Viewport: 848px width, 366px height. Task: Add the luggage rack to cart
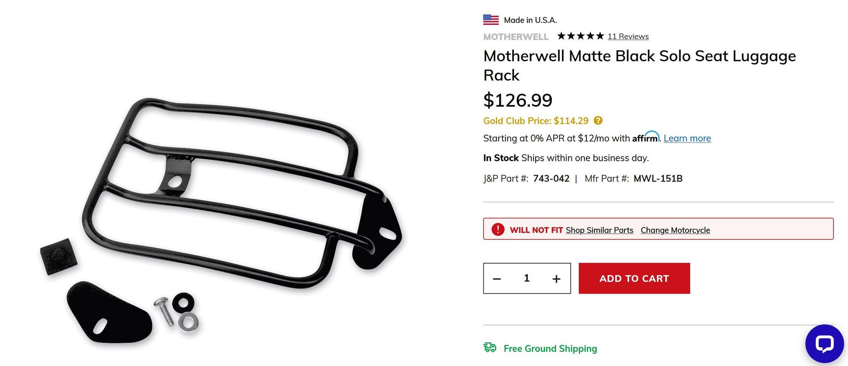tap(634, 278)
